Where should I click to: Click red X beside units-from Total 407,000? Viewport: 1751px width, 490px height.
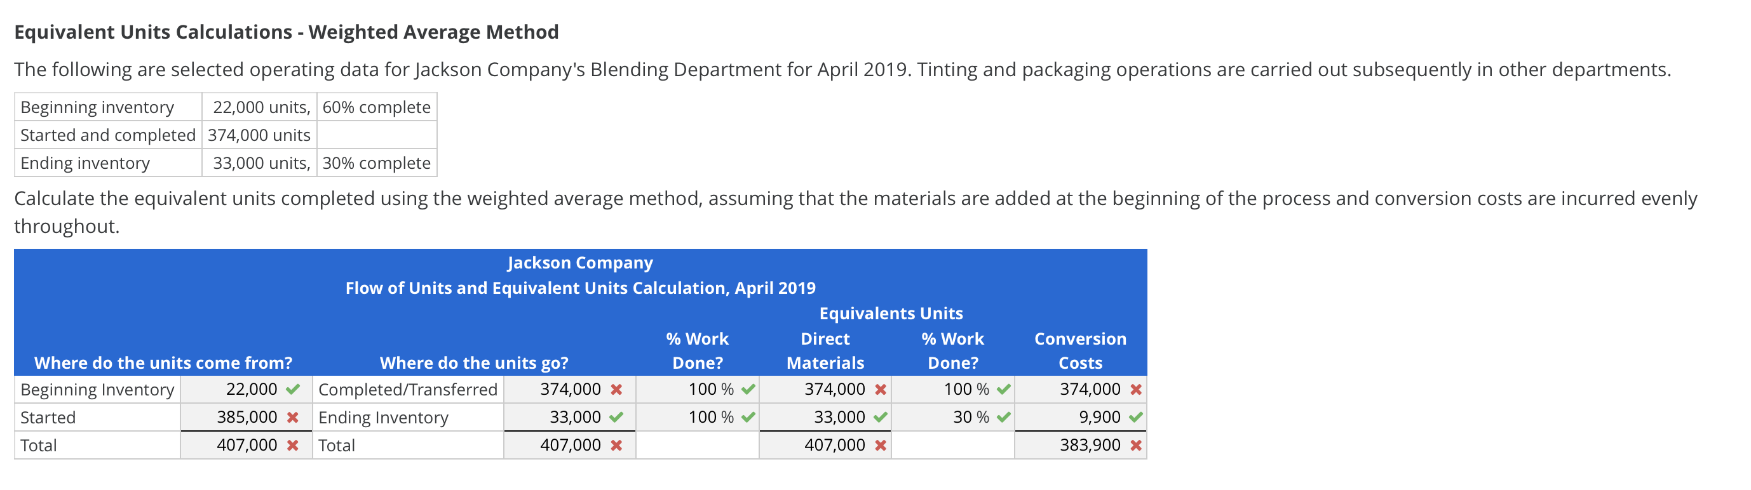[293, 445]
